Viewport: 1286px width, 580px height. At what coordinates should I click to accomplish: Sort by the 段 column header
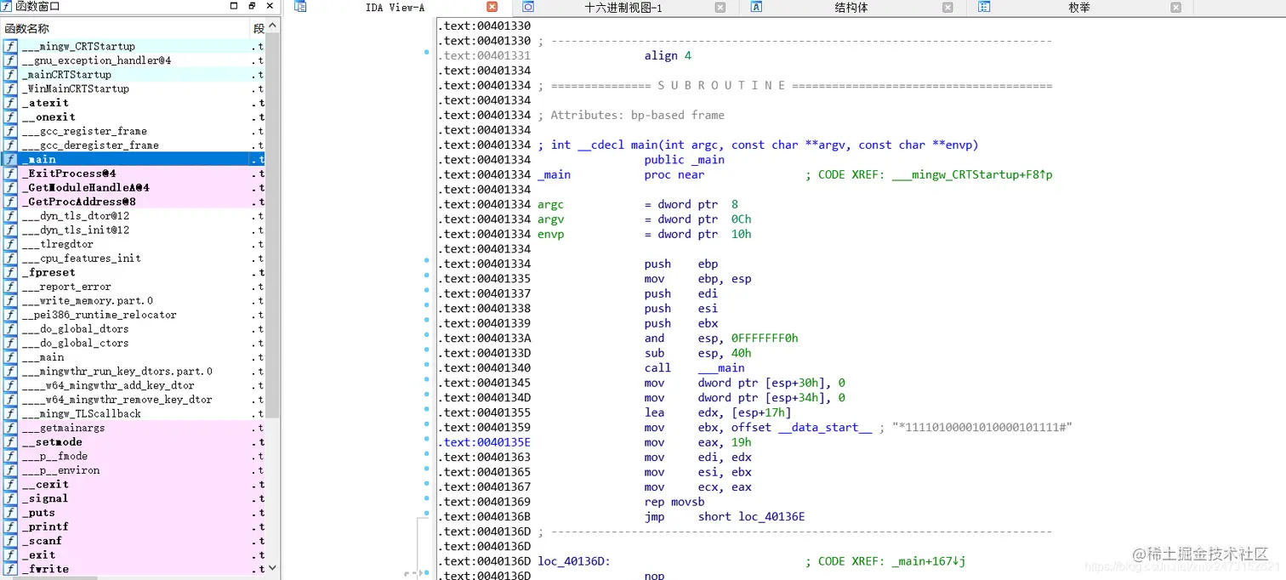[x=258, y=28]
